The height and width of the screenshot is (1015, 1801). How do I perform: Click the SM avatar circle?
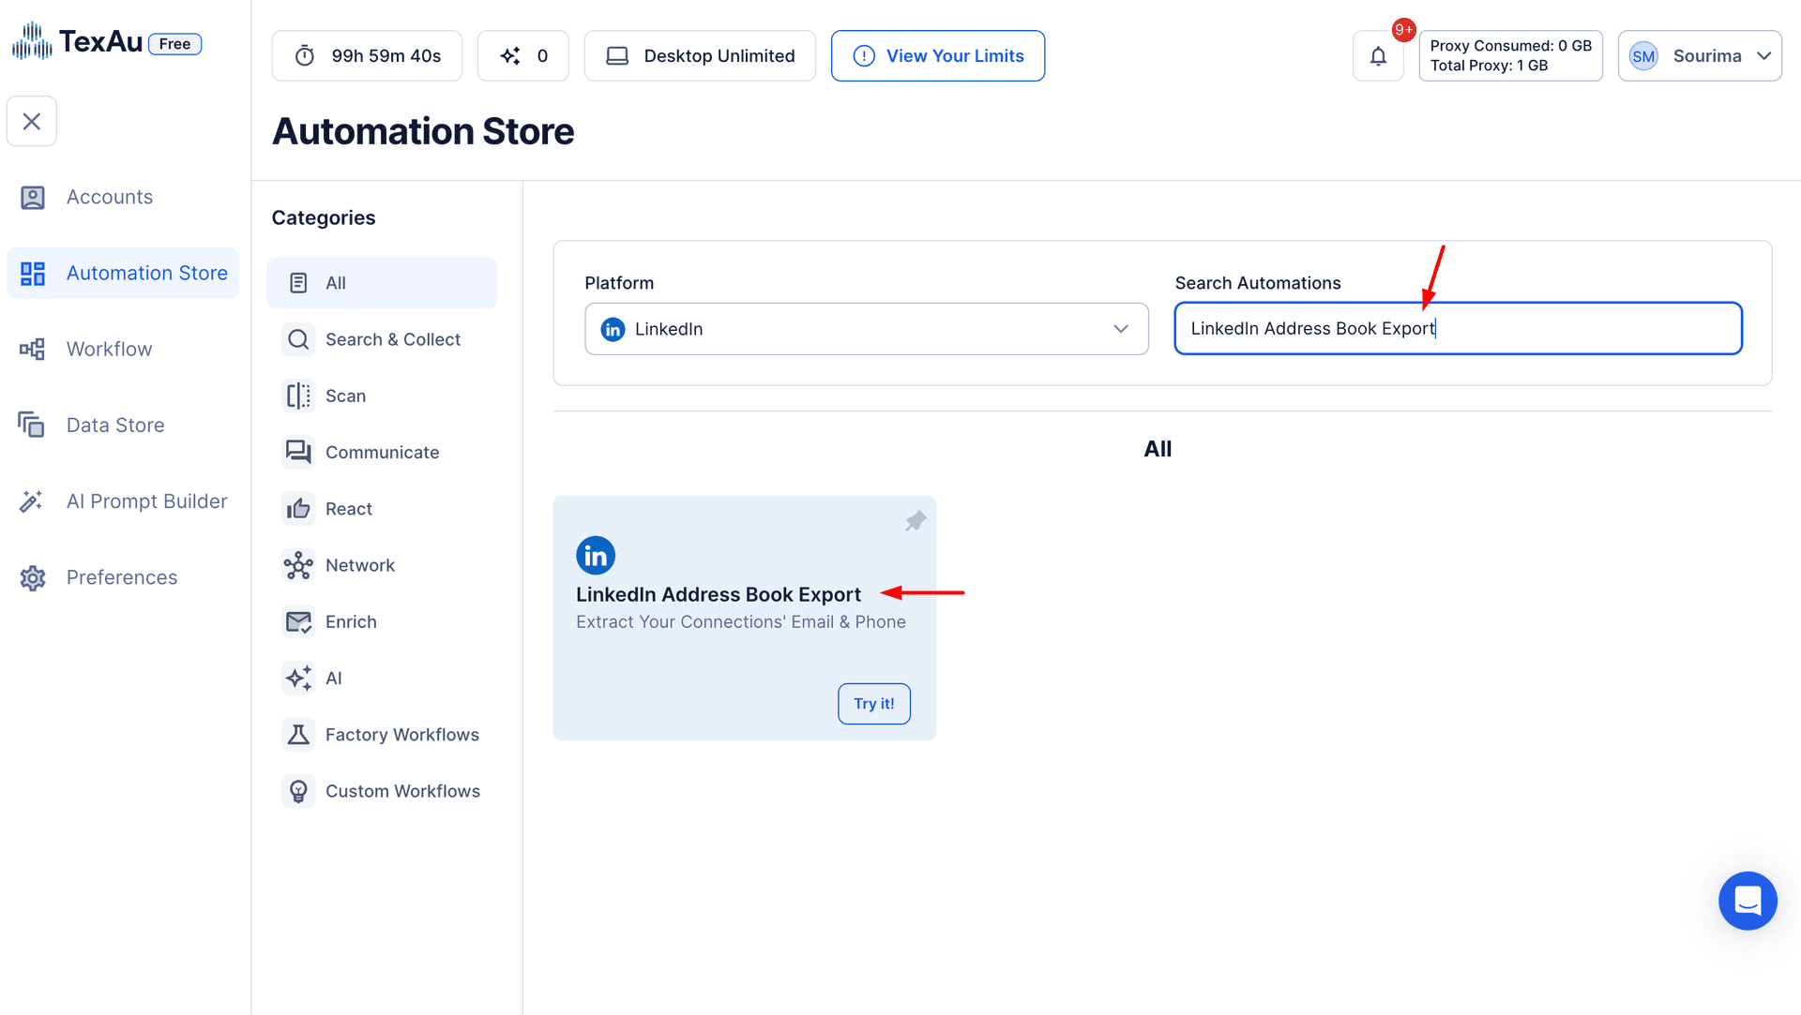[1643, 55]
